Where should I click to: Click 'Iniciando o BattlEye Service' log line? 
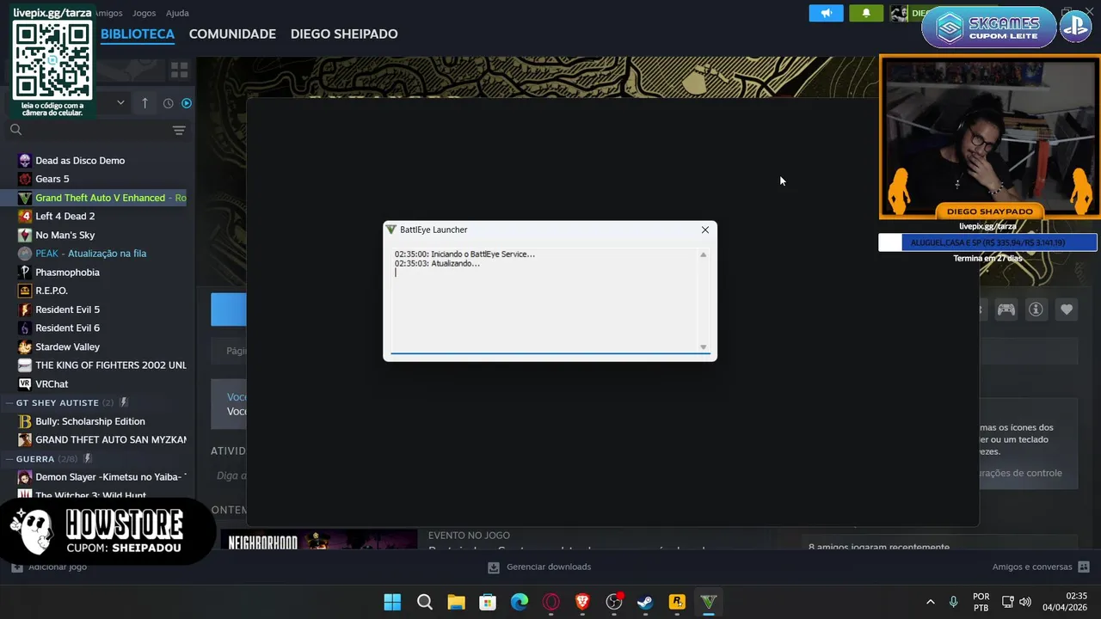(464, 254)
